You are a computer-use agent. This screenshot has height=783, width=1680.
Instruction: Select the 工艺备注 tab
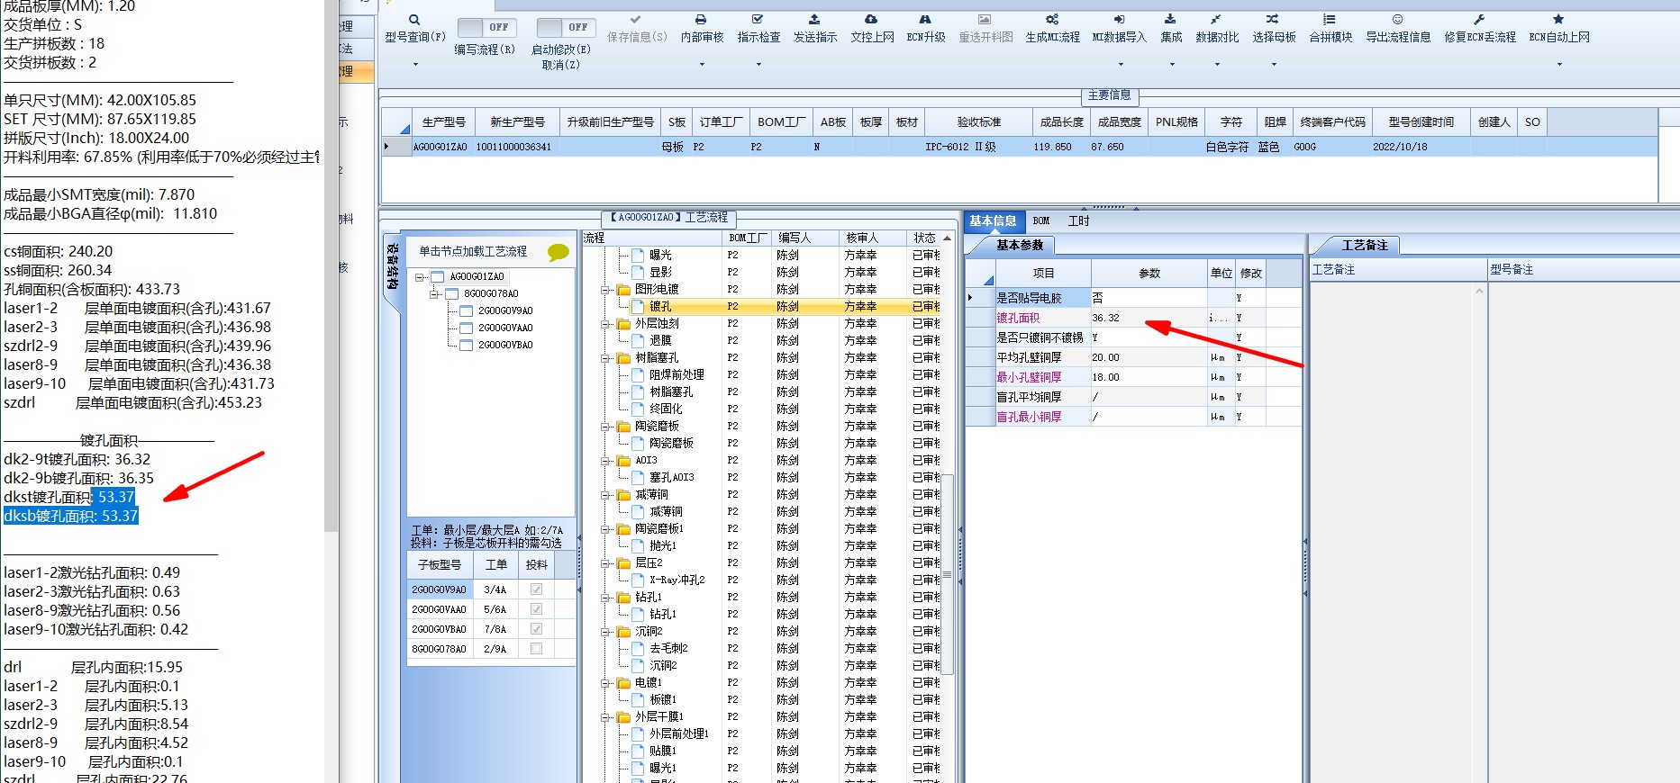(x=1364, y=245)
